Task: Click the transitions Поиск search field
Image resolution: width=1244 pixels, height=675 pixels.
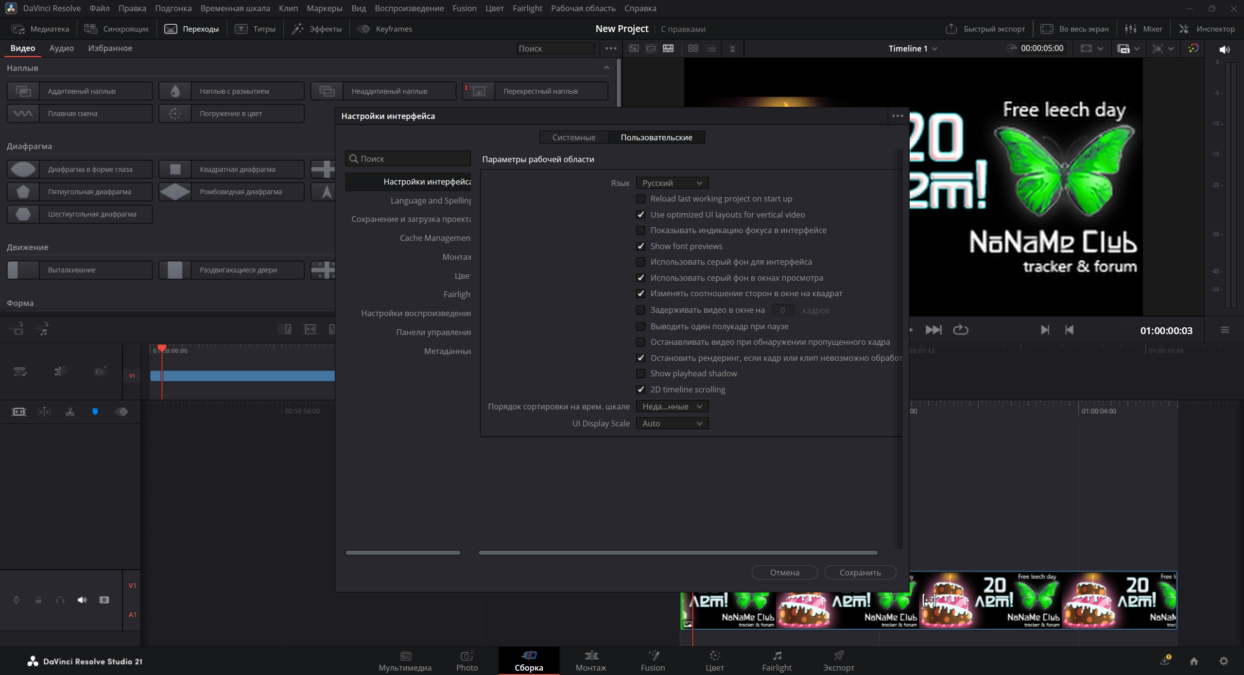Action: pos(555,49)
